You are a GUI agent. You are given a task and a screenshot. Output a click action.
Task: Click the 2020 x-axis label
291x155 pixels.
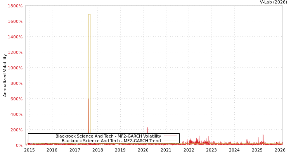point(143,150)
